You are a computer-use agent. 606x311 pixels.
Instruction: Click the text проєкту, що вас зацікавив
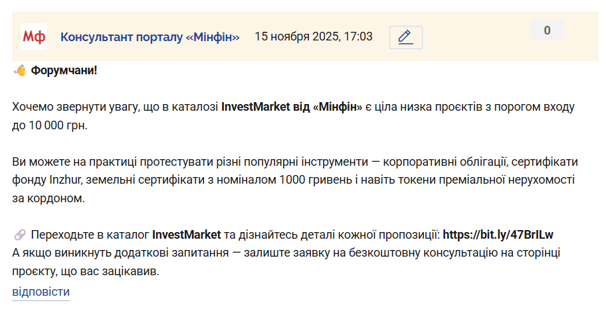tap(86, 272)
